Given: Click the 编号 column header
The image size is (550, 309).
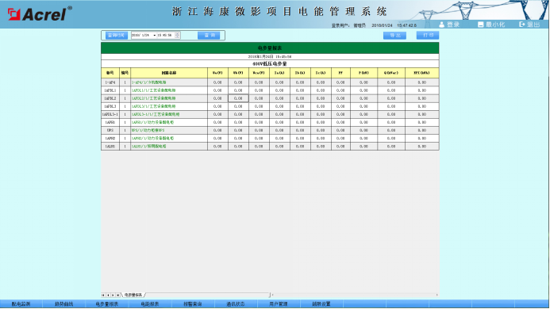Looking at the screenshot, I should pos(125,73).
